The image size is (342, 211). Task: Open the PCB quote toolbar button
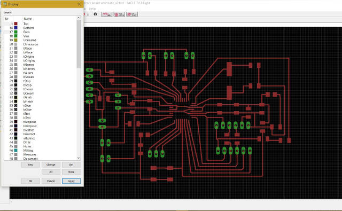(119, 14)
